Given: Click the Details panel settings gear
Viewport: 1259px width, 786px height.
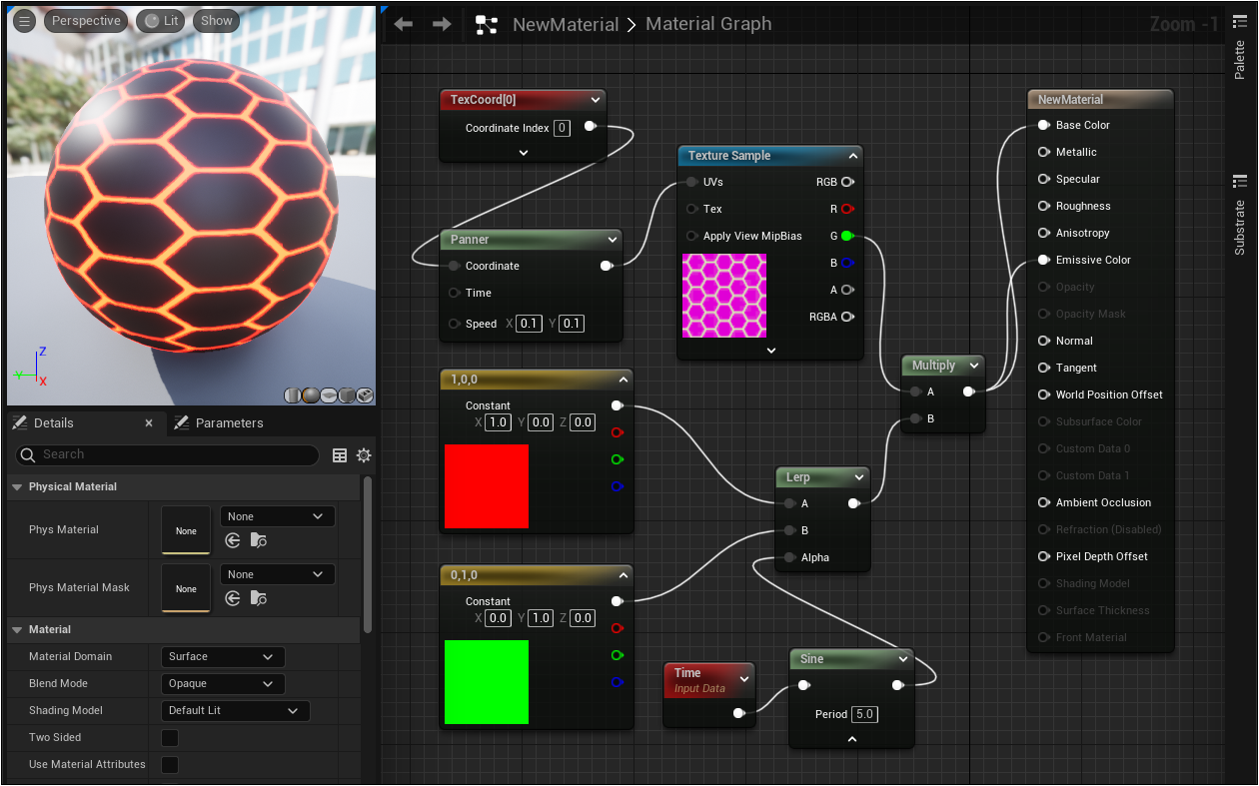Looking at the screenshot, I should pyautogui.click(x=364, y=455).
